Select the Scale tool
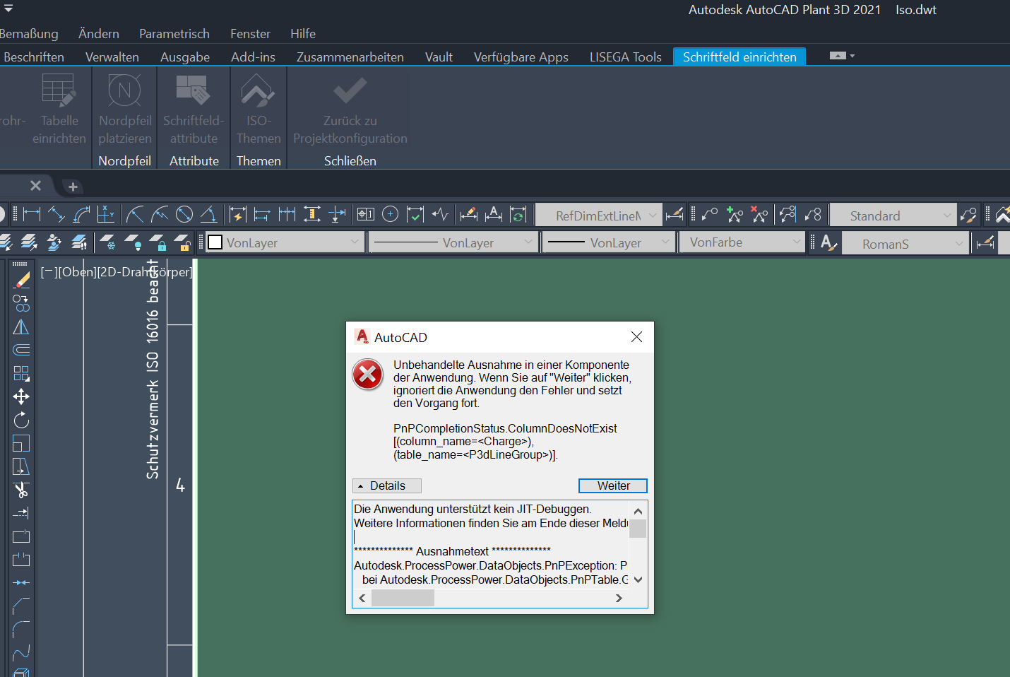1010x677 pixels. point(21,443)
